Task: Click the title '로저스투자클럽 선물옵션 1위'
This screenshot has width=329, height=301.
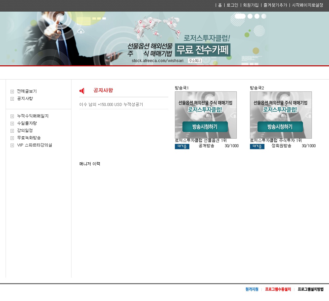Action: (201, 141)
